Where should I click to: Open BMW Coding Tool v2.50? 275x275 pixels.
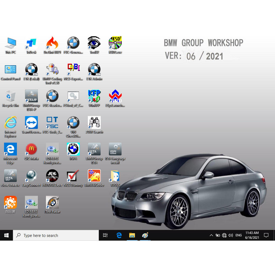tap(52, 74)
